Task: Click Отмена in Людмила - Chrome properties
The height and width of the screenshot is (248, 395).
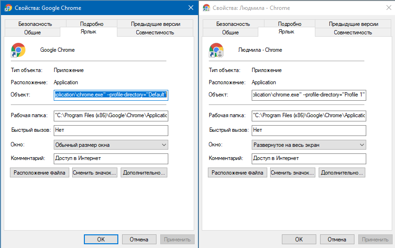Action: coord(337,240)
